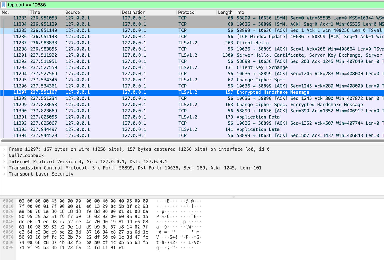This screenshot has width=384, height=260.
Task: Click the display filter bookmark icon
Action: coord(4,5)
